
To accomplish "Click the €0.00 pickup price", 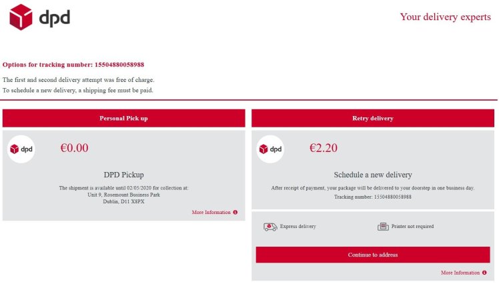I will point(74,148).
